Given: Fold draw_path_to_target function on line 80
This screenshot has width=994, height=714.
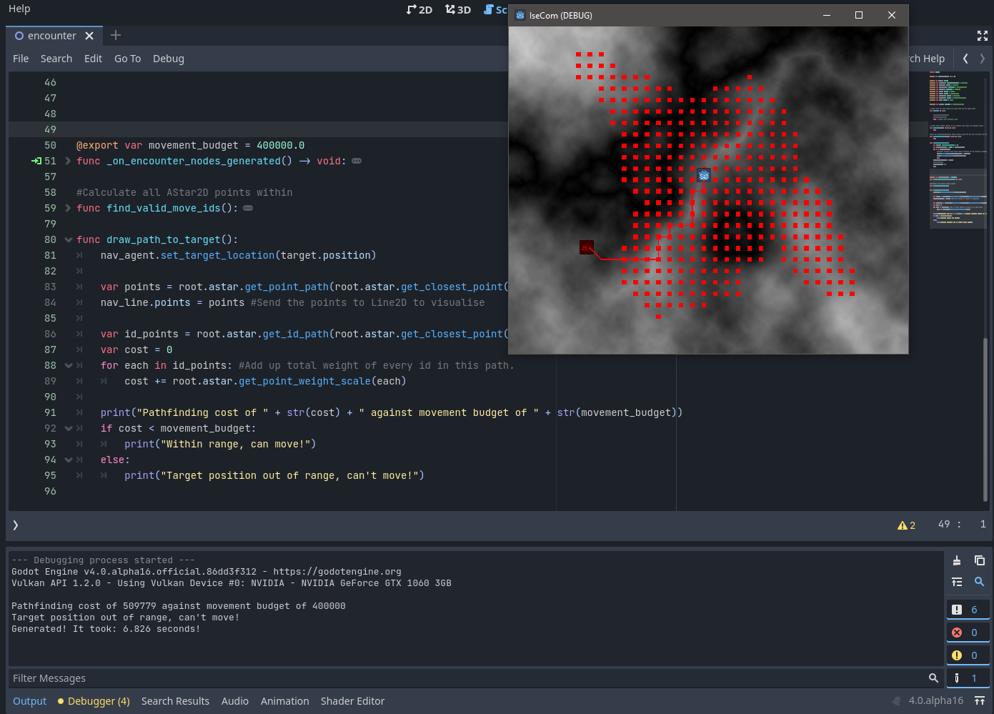Looking at the screenshot, I should click(x=68, y=239).
